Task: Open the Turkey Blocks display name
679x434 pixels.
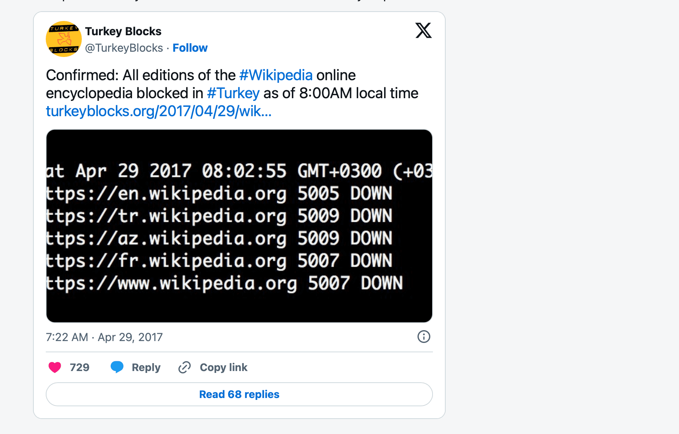Action: 123,31
